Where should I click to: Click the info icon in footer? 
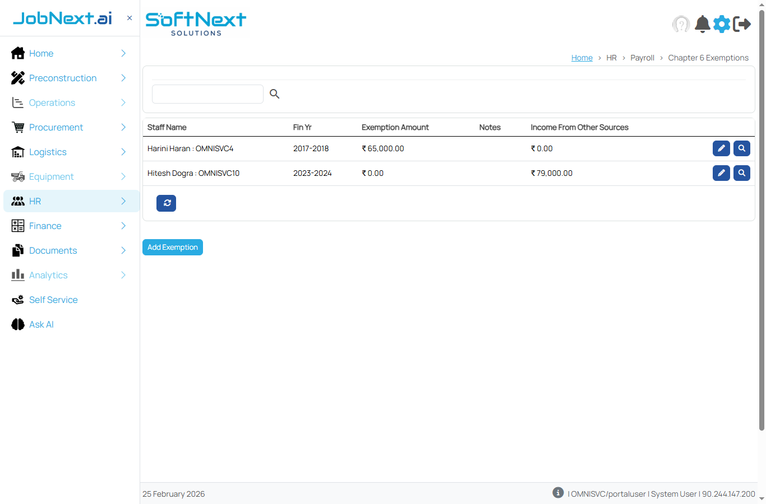(x=558, y=492)
